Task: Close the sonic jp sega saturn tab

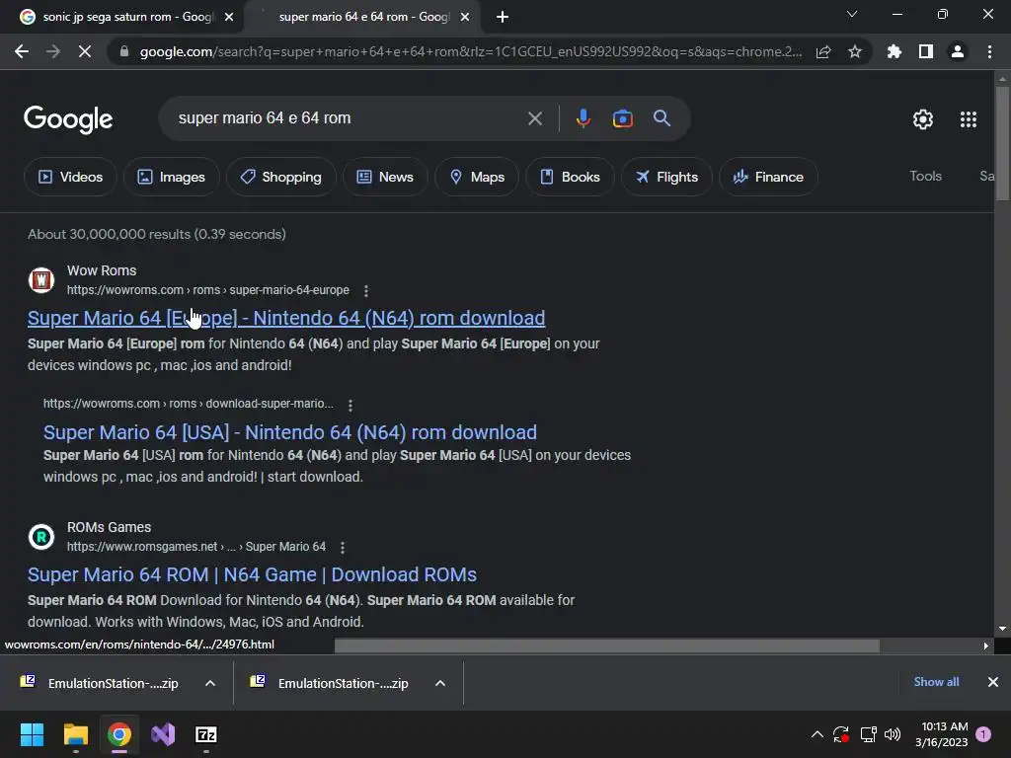Action: point(229,17)
